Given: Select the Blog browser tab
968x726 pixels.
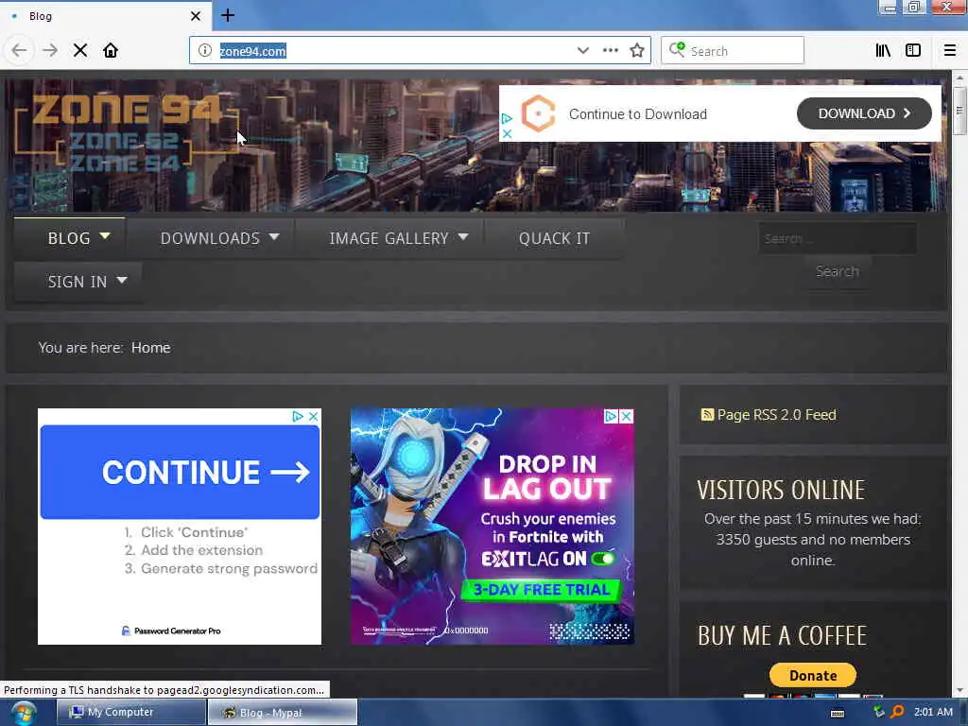Looking at the screenshot, I should tap(106, 16).
